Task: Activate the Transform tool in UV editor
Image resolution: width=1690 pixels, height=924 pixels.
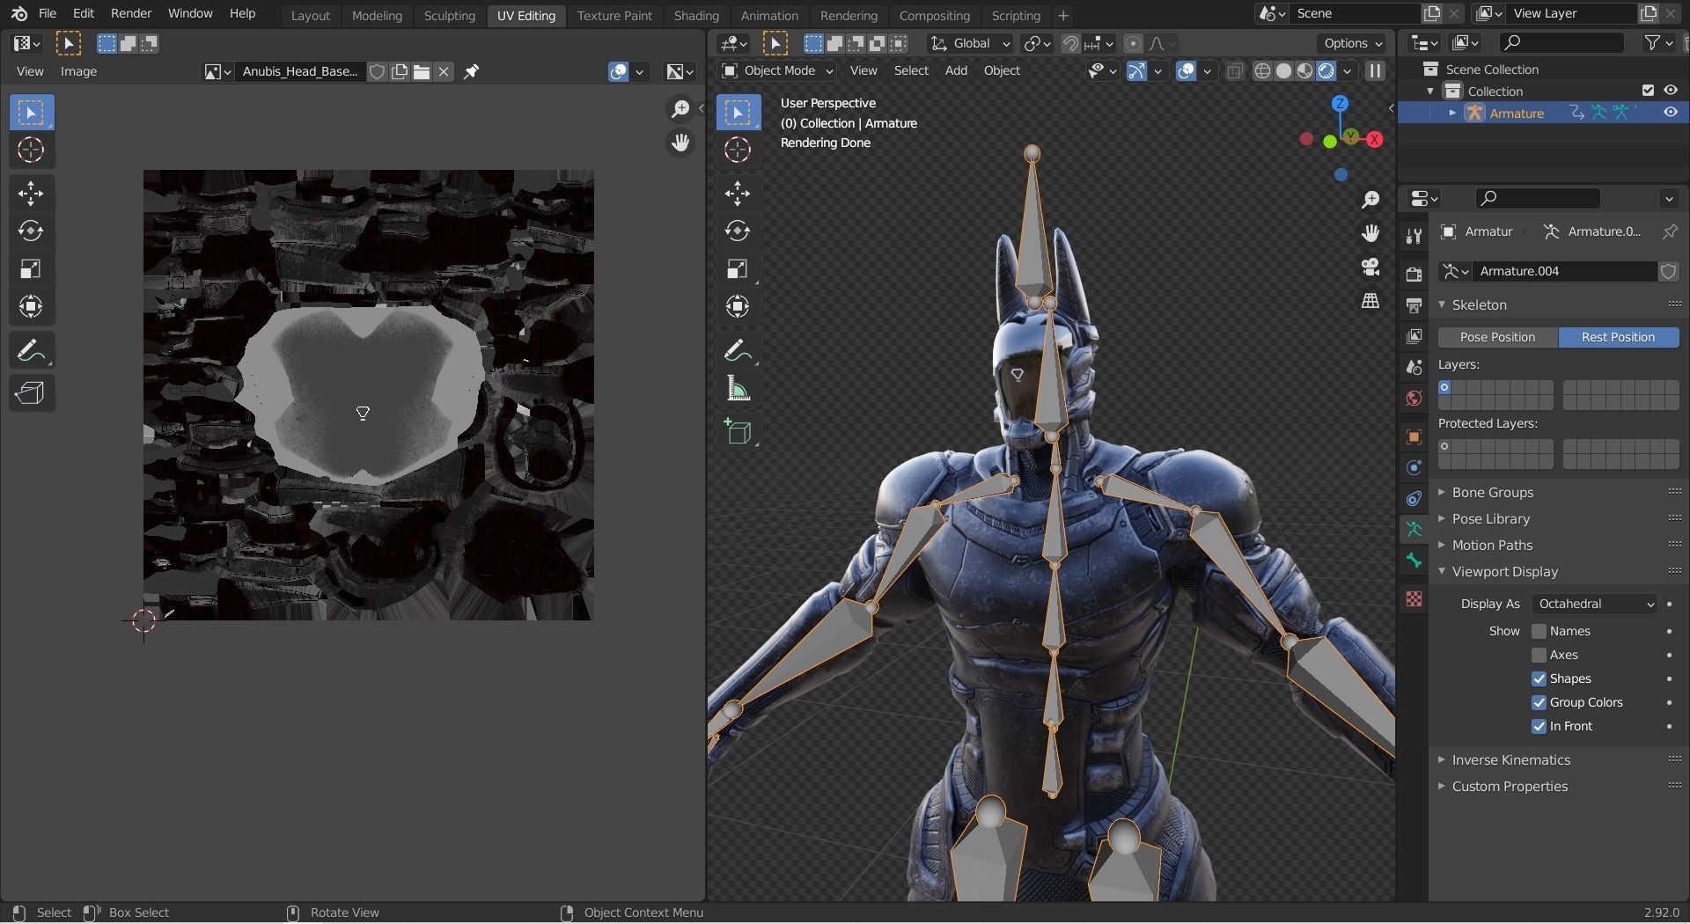Action: 31,306
